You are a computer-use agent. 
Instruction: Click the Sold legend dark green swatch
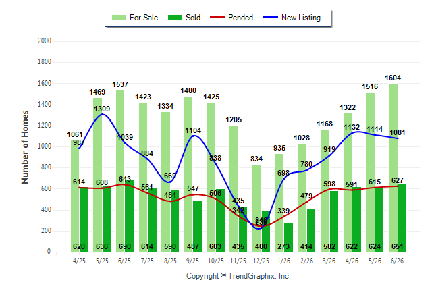tap(175, 18)
